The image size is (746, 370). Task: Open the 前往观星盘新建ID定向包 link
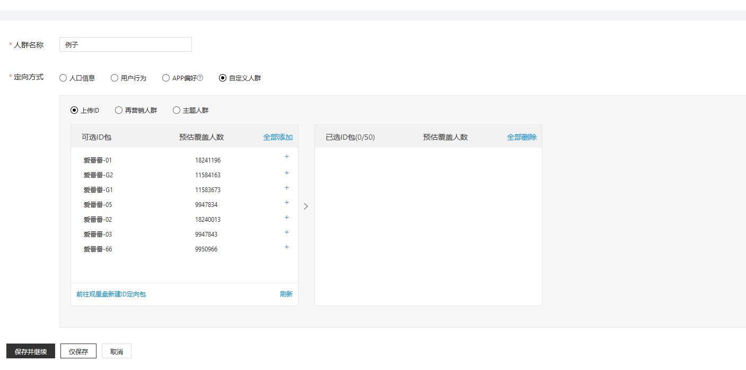click(x=111, y=294)
